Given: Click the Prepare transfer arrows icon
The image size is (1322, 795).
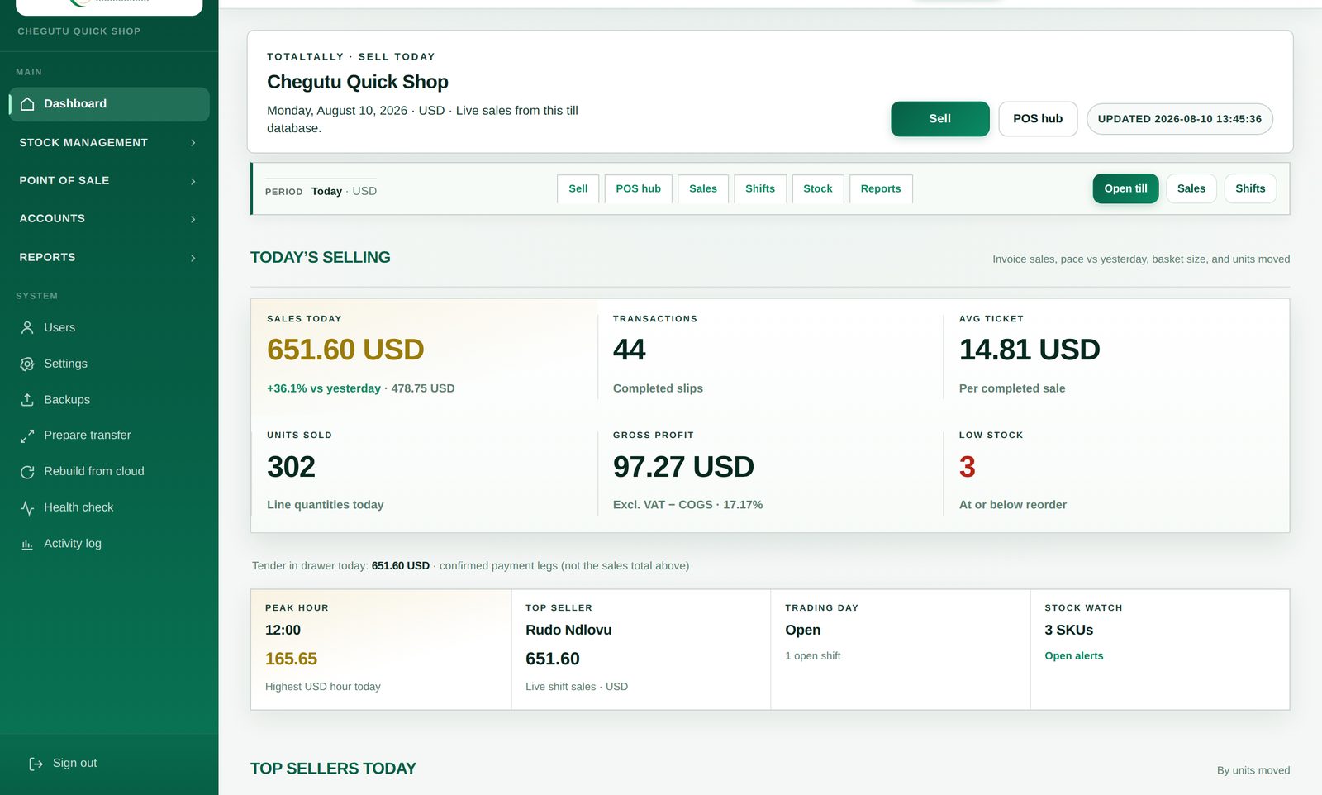Looking at the screenshot, I should pyautogui.click(x=27, y=436).
